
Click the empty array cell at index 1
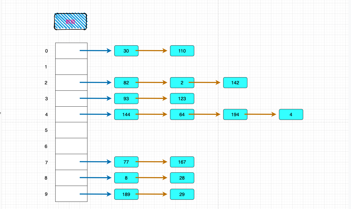[71, 67]
